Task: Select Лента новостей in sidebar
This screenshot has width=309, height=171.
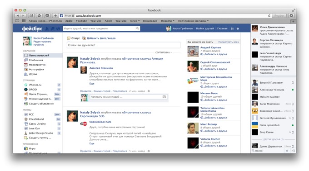Action: [43, 55]
